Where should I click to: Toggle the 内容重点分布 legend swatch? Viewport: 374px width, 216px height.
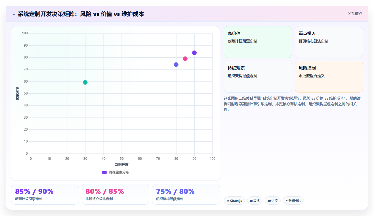click(104, 172)
